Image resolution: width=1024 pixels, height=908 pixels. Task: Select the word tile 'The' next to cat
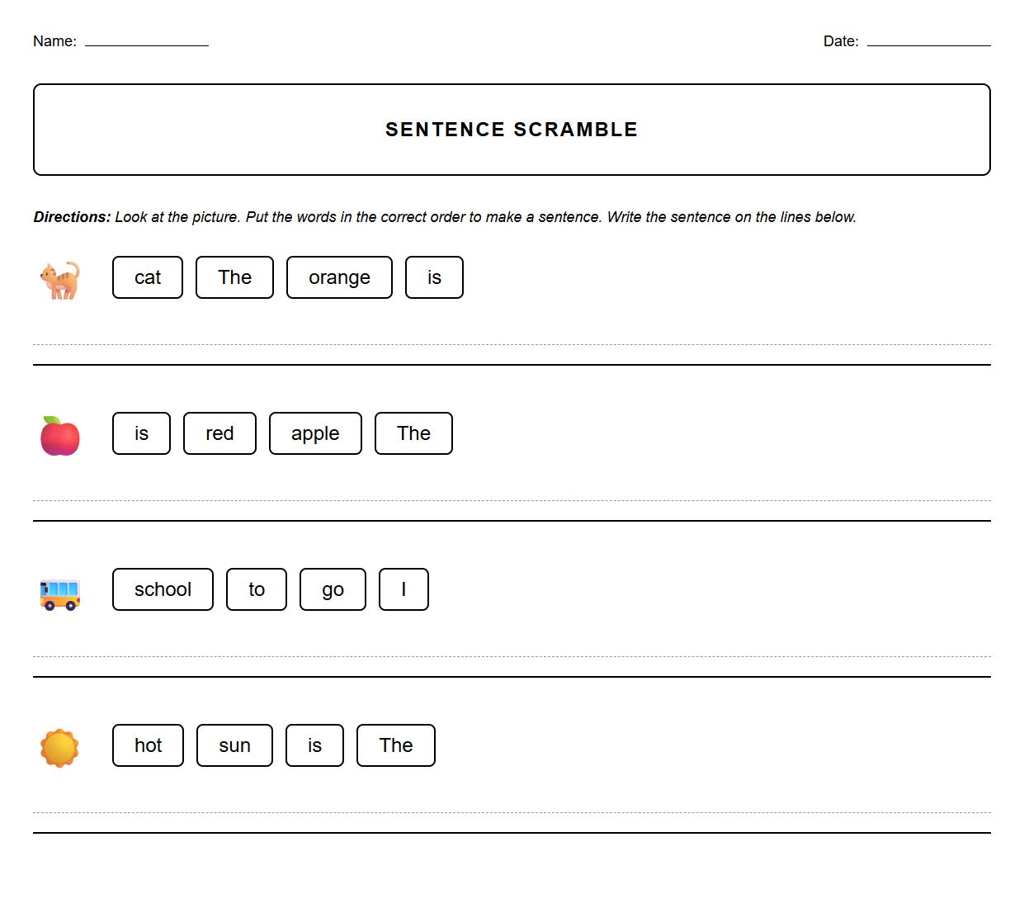click(x=234, y=277)
